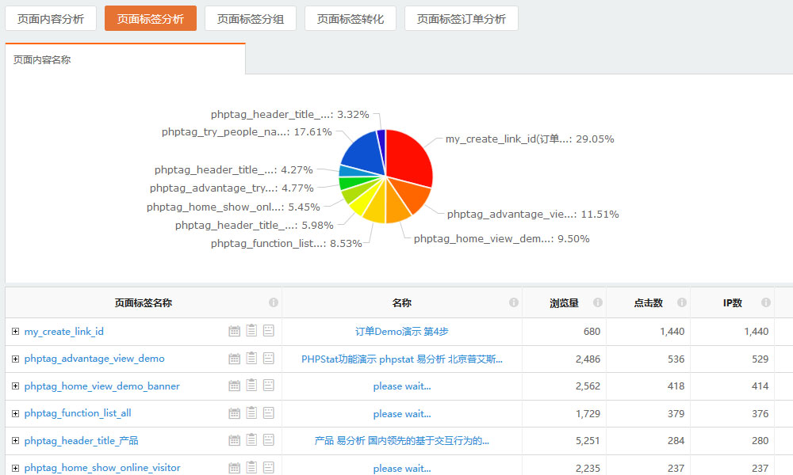Open the my_create_link_id tag link
The image size is (793, 475).
(63, 332)
